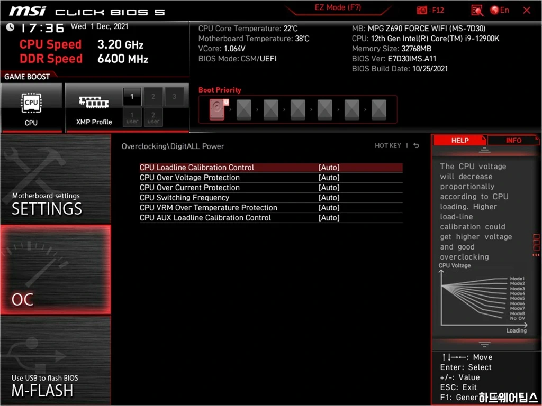
Task: Click the side panel triple-arrow expander
Action: click(536, 255)
